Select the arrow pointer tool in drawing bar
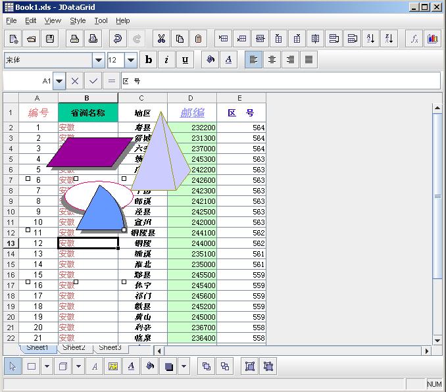This screenshot has width=446, height=392. pyautogui.click(x=12, y=366)
